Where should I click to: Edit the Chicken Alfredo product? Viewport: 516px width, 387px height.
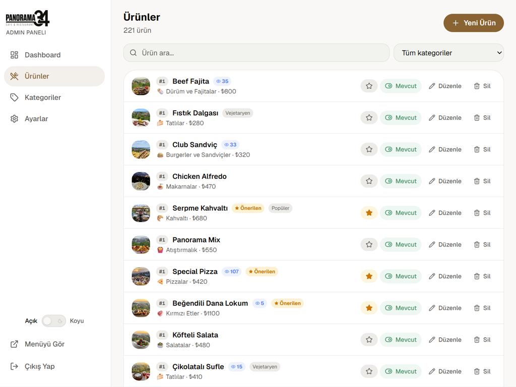click(445, 181)
